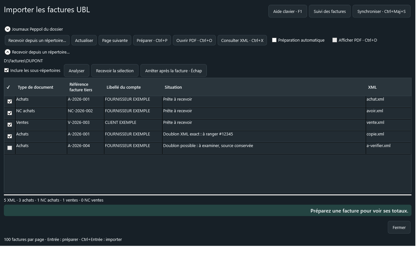Click the '5 XML · 3 achats' summary line
This screenshot has height=258, width=420.
(x=54, y=200)
